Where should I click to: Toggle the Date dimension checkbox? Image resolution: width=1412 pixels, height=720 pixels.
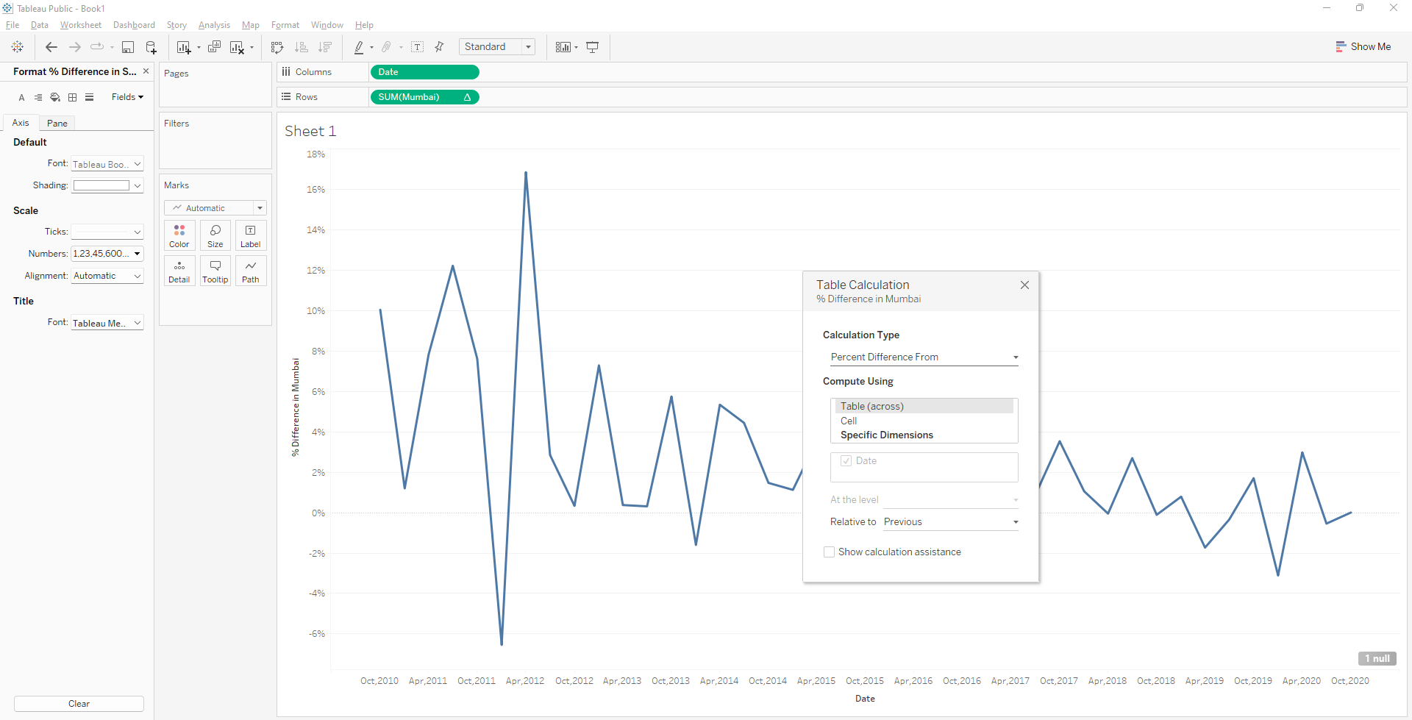[846, 461]
